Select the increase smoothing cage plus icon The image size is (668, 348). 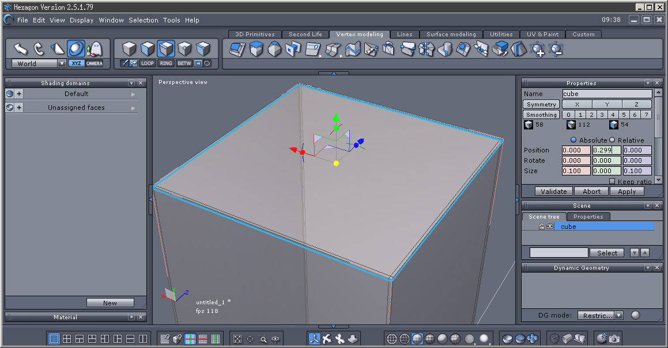537,49
